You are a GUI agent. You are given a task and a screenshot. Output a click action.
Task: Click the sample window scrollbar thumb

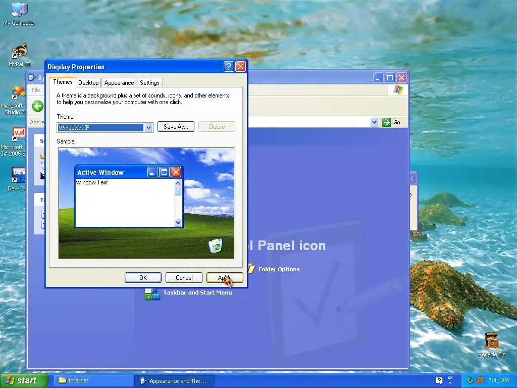pos(178,191)
